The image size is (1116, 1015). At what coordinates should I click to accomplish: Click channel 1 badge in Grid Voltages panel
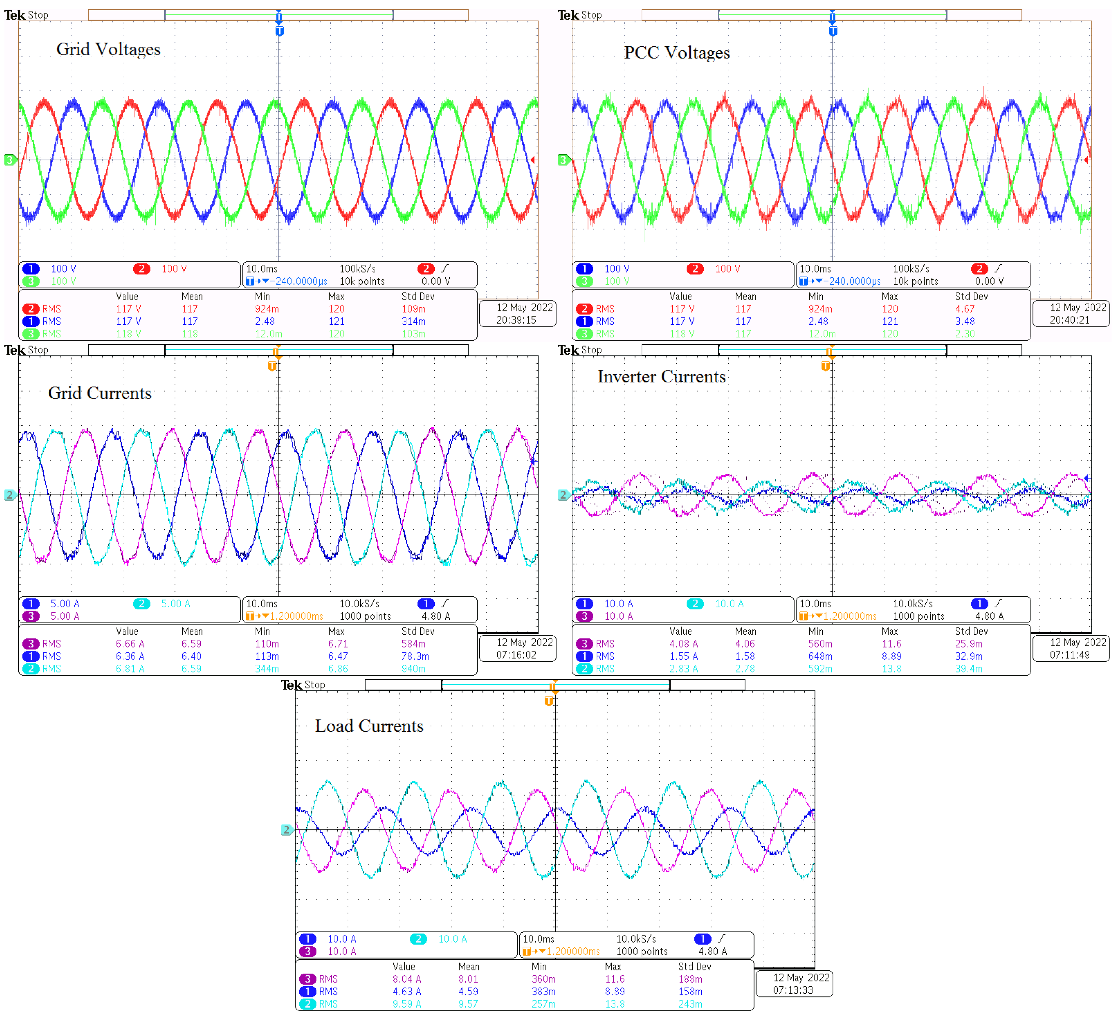tap(31, 268)
